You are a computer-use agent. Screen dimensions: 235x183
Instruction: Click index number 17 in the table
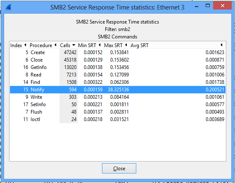pos(26,105)
